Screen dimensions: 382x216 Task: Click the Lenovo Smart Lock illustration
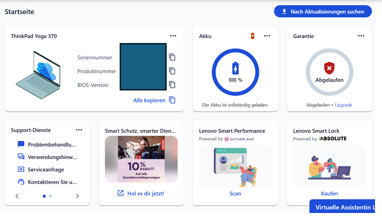pyautogui.click(x=329, y=166)
